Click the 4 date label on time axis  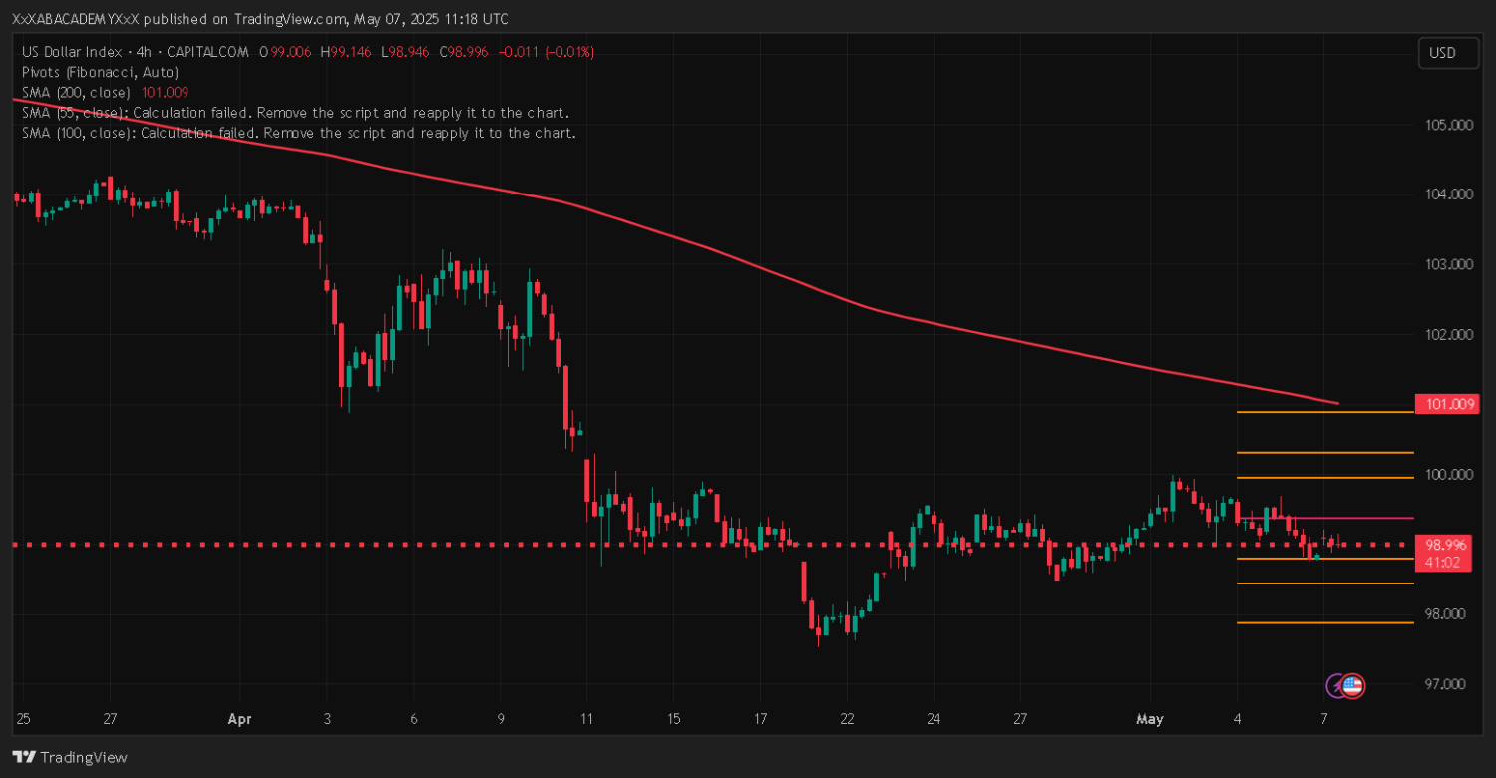pyautogui.click(x=1237, y=718)
